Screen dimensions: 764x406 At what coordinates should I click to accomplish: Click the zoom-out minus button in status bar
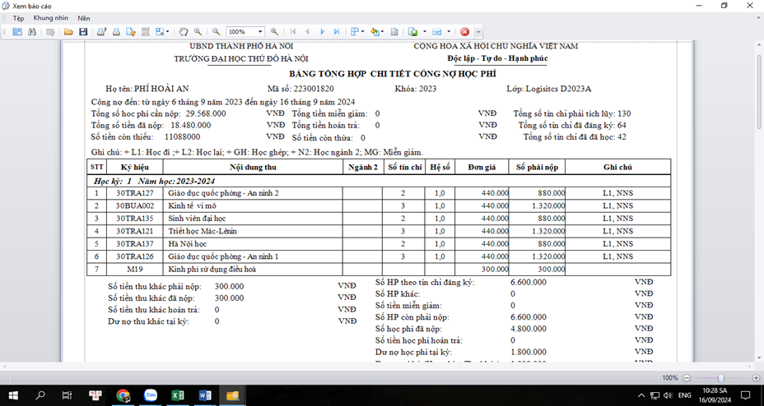click(x=684, y=377)
